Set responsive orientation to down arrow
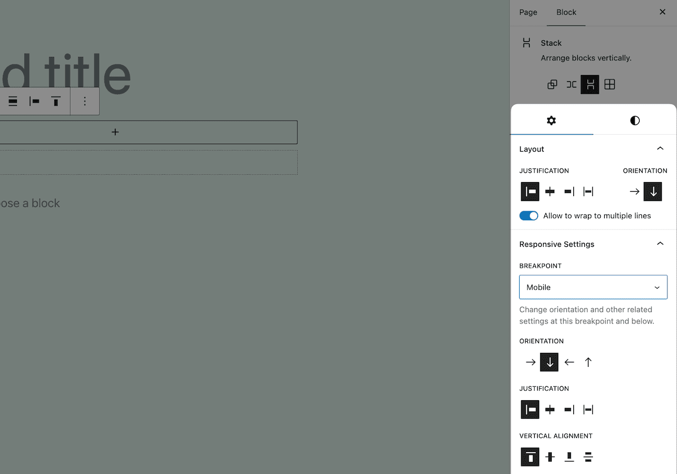Viewport: 677px width, 474px height. tap(549, 362)
